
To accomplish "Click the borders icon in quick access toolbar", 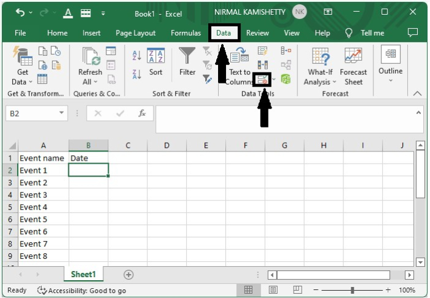I will [85, 13].
